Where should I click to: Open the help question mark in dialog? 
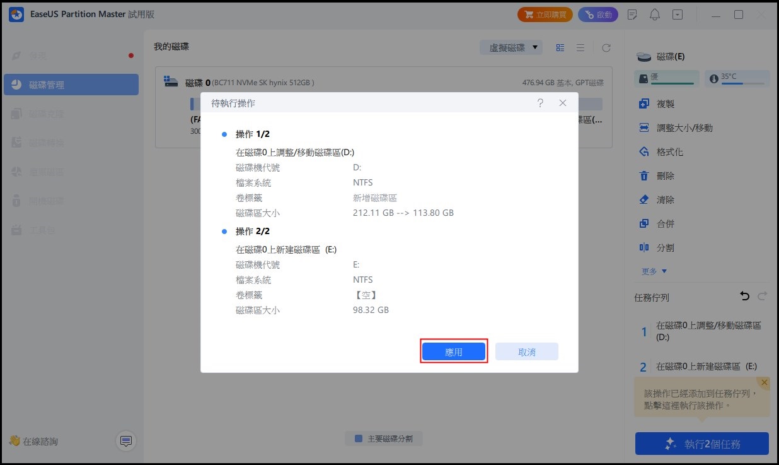[540, 103]
